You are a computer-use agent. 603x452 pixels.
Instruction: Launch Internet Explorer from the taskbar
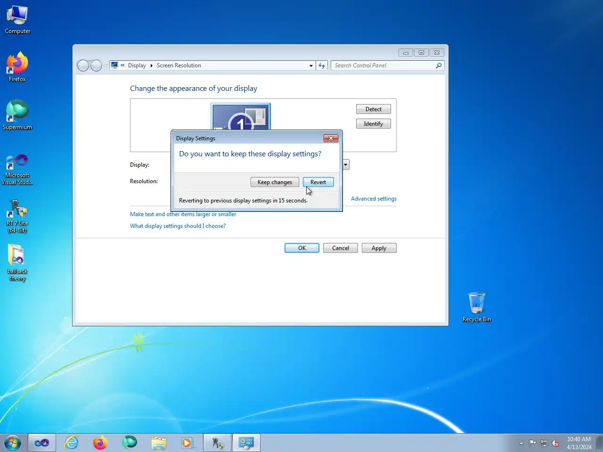pos(71,443)
